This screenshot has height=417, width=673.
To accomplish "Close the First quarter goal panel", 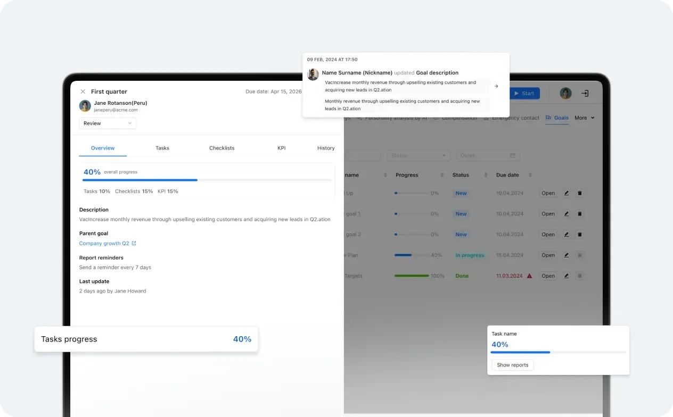I will pos(83,91).
